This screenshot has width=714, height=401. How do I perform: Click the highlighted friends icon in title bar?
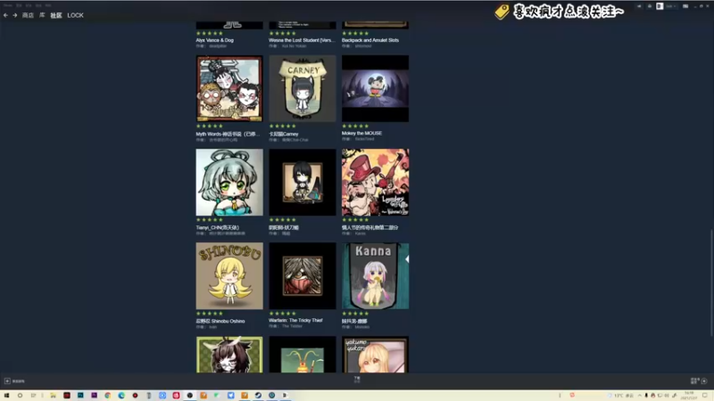(660, 6)
